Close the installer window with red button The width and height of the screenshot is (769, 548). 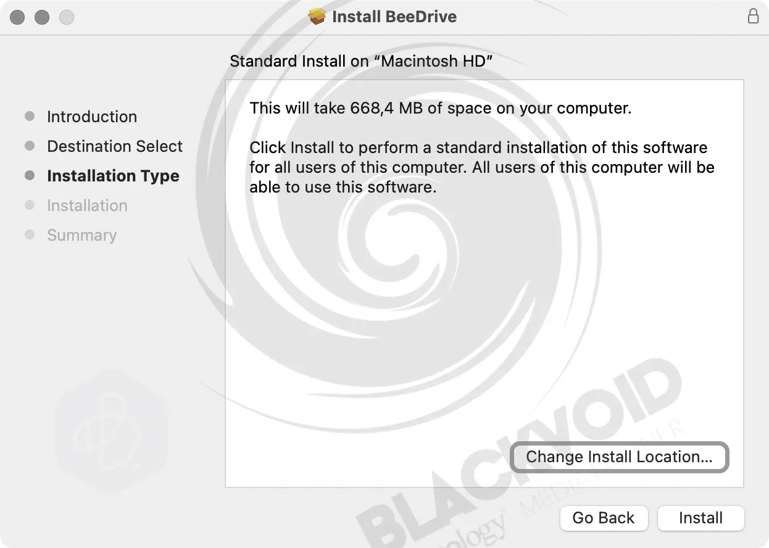click(17, 17)
